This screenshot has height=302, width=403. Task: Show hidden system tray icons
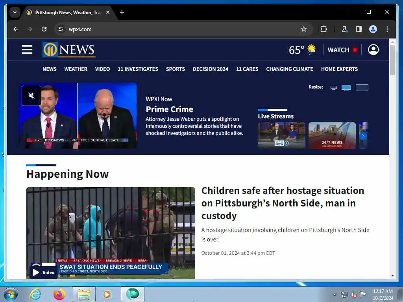[335, 295]
